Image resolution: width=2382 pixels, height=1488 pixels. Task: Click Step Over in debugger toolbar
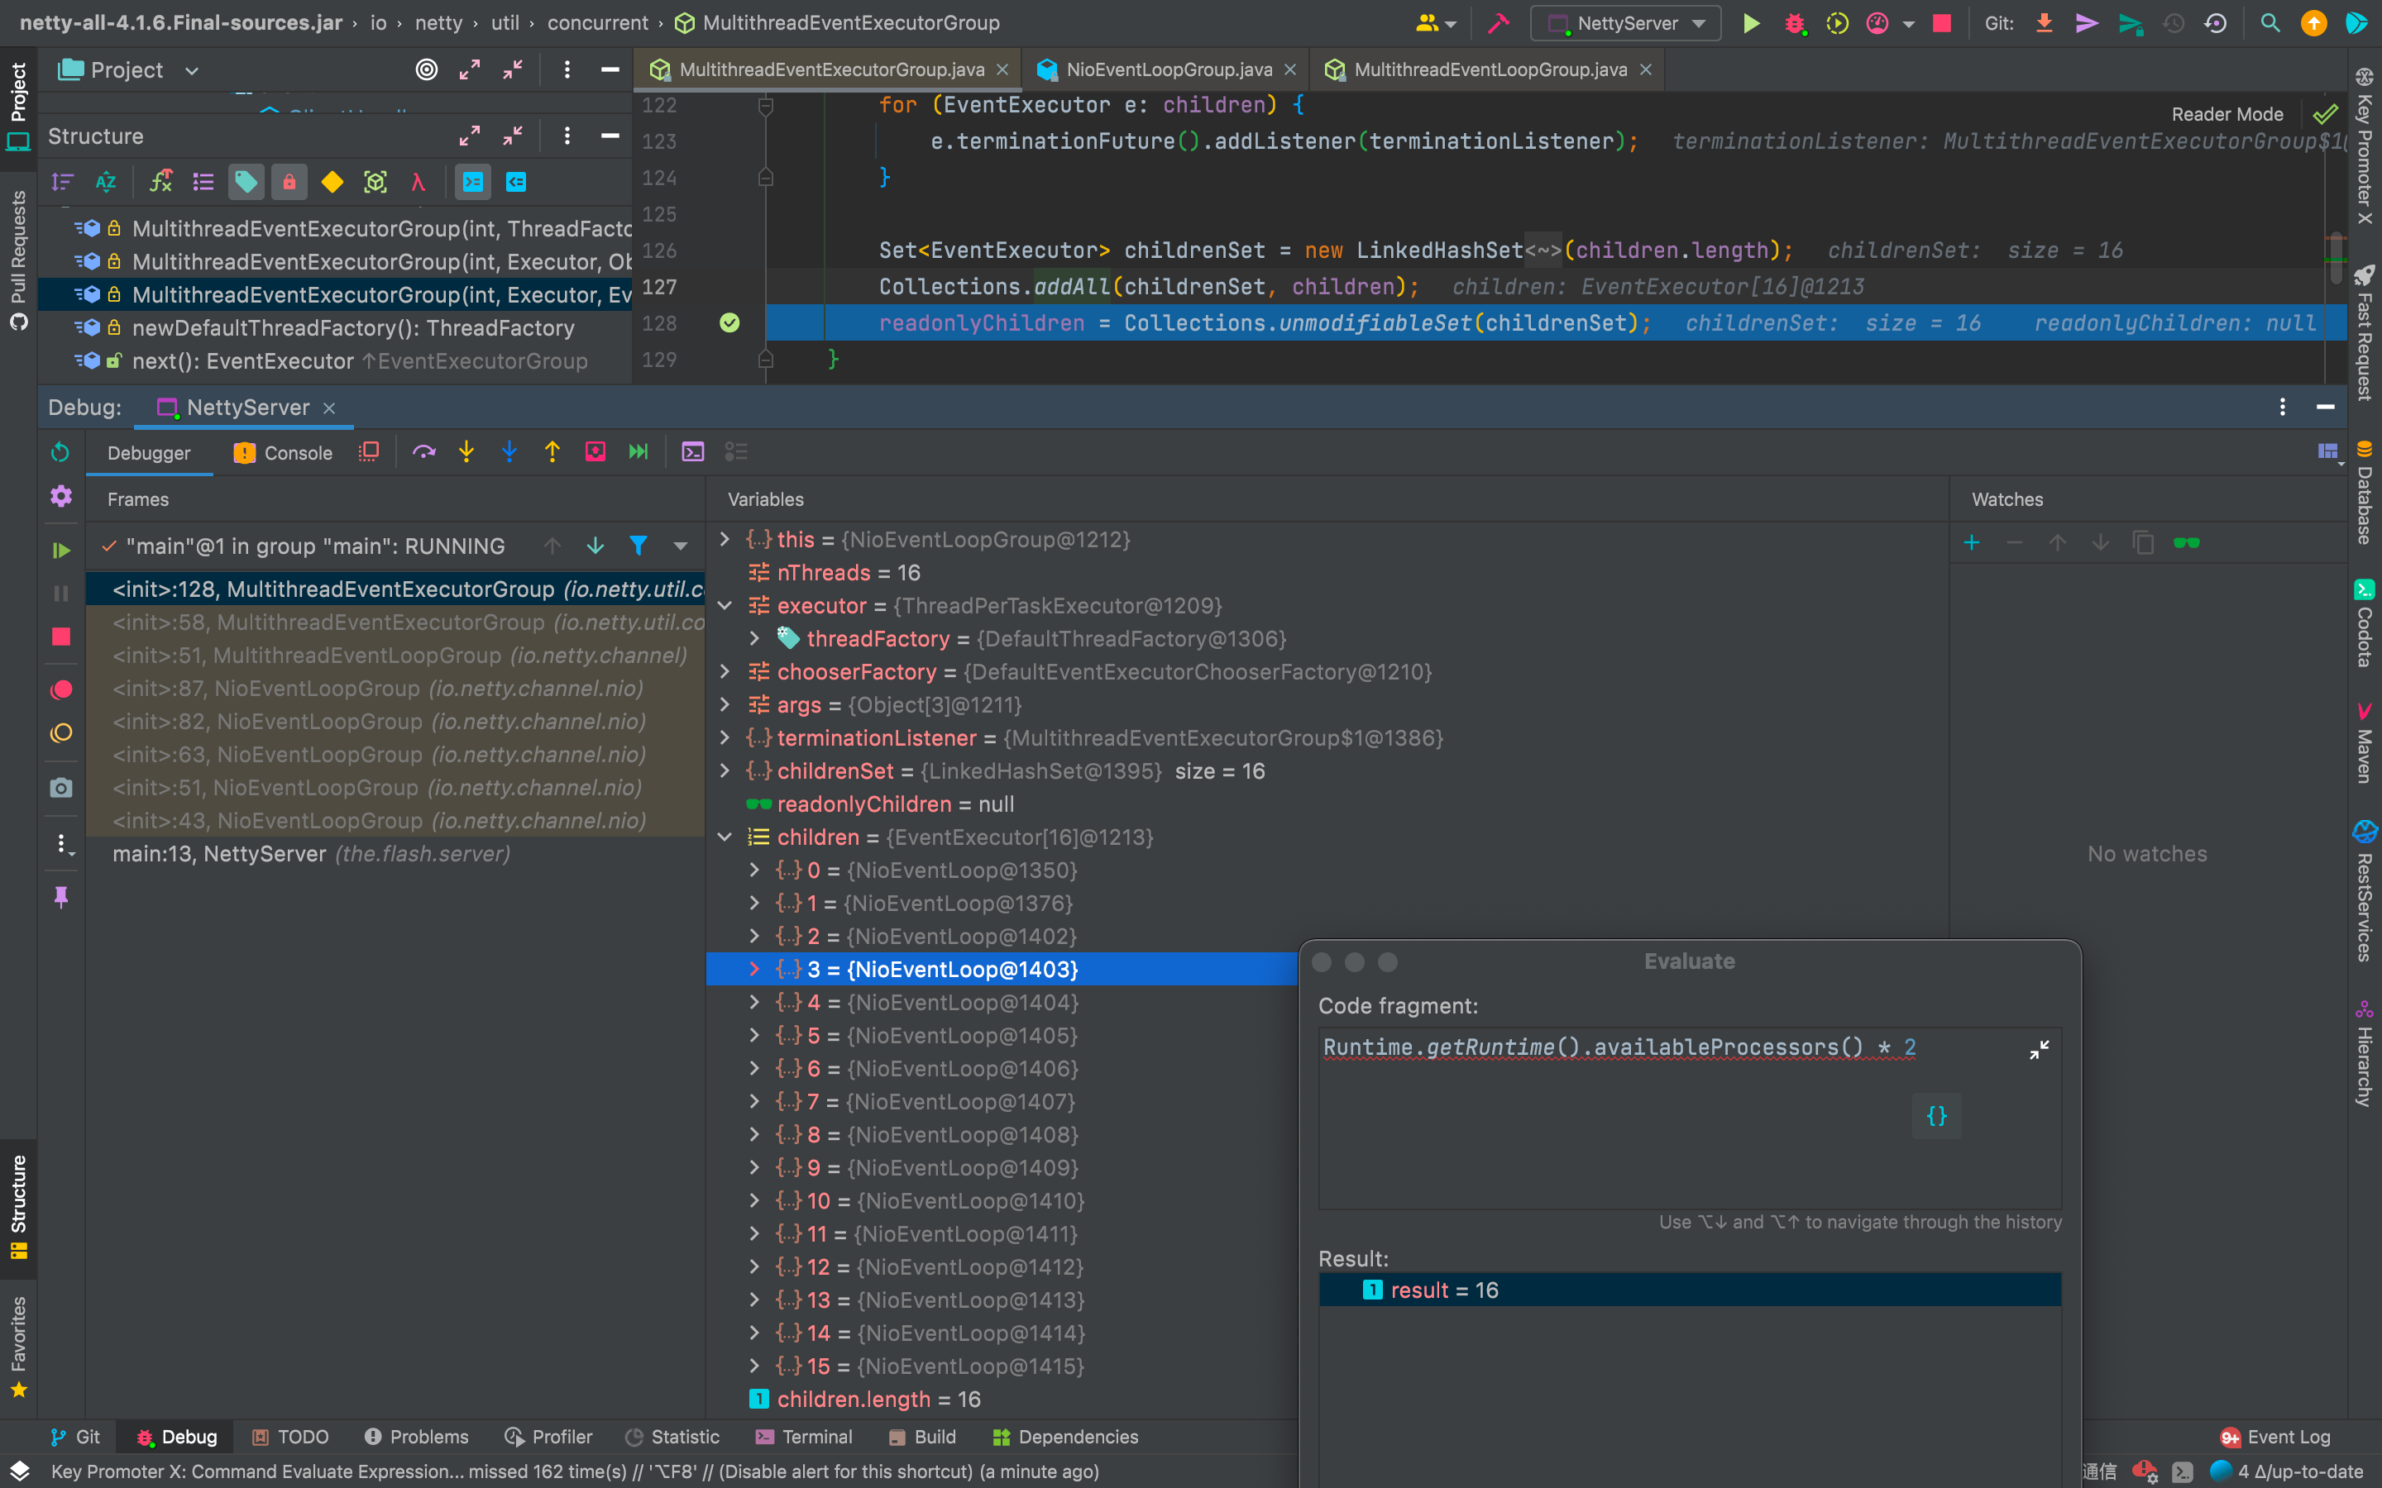(423, 451)
